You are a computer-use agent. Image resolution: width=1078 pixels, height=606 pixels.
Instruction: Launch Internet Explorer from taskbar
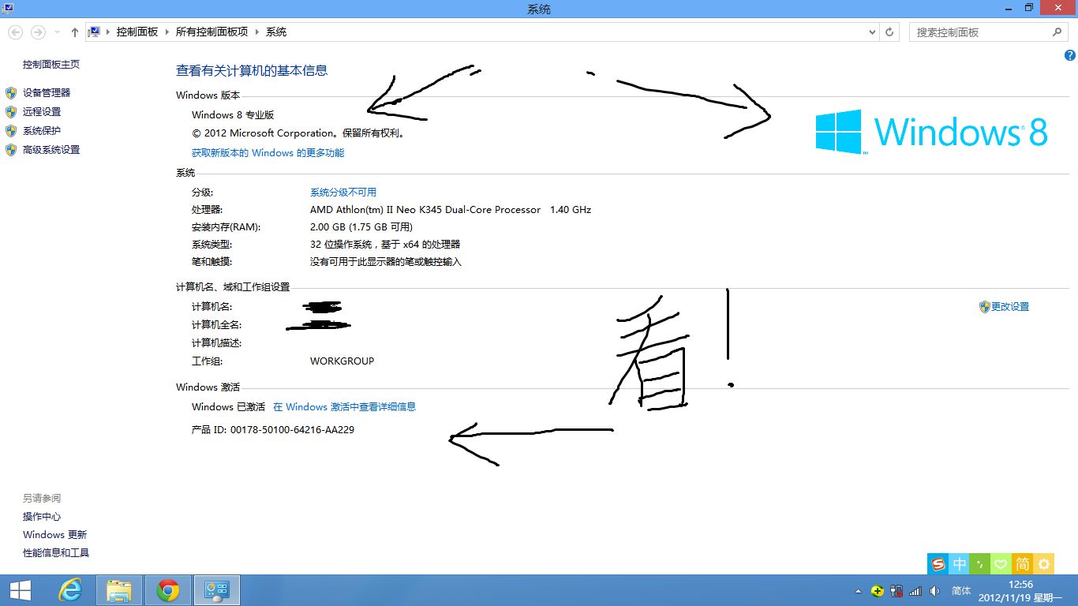coord(71,590)
